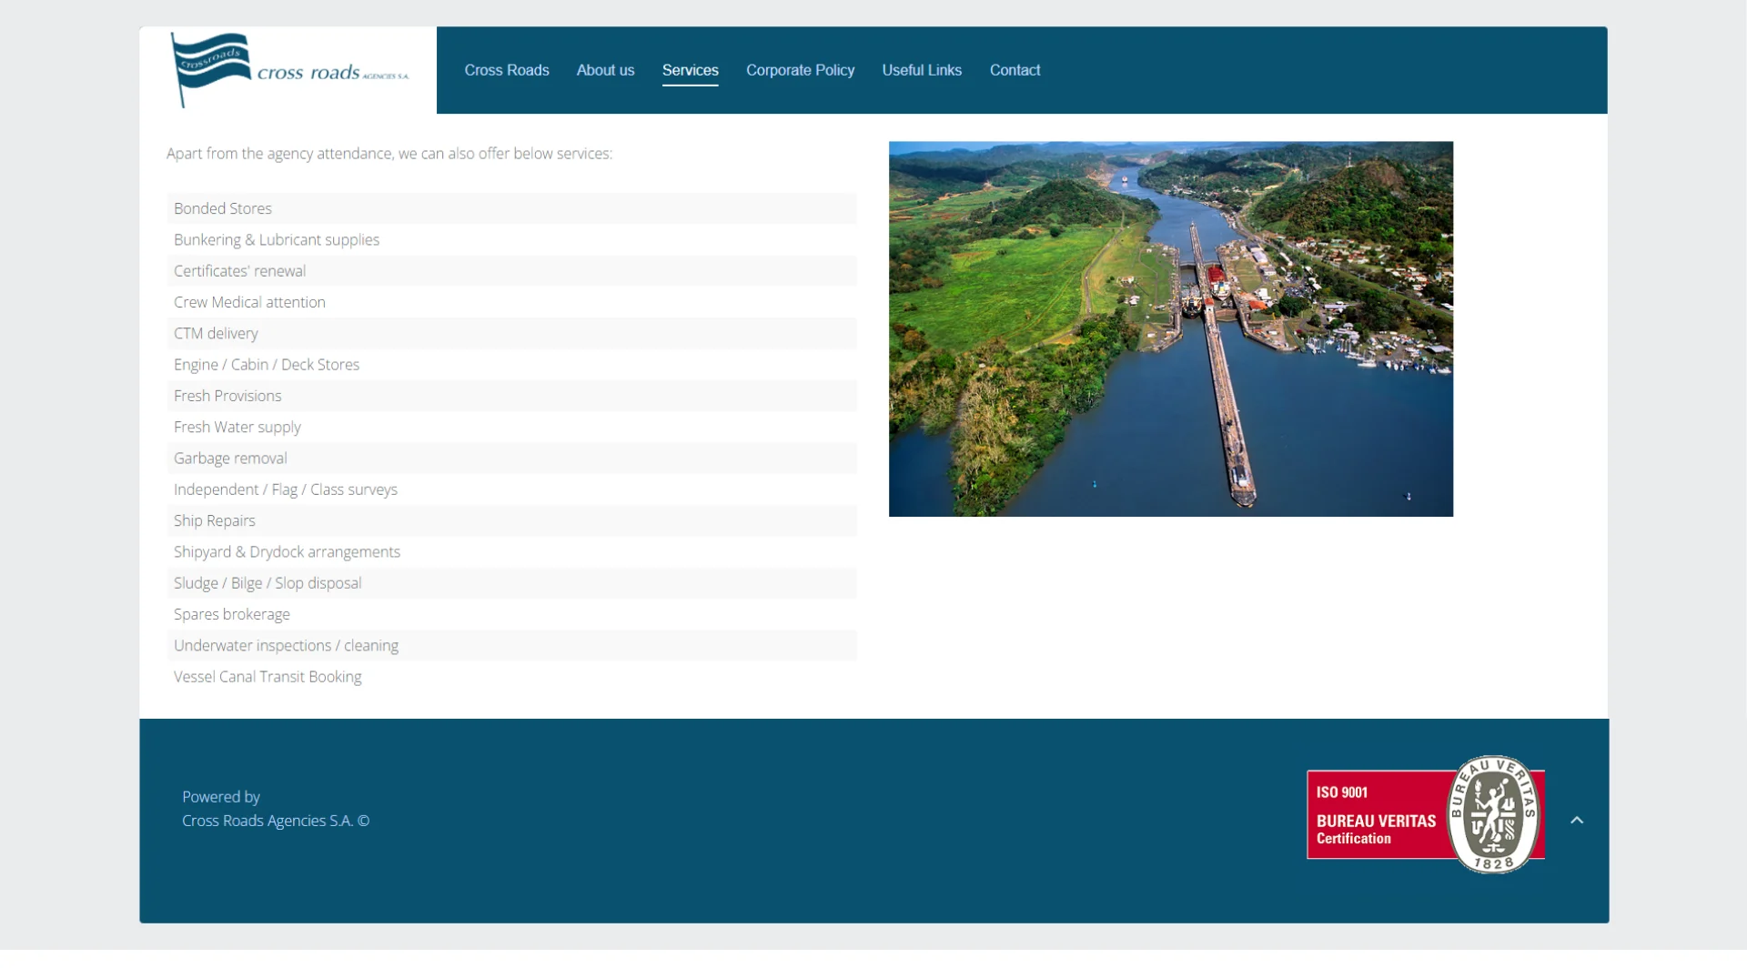Click the Panama Canal aerial photo
Image resolution: width=1747 pixels, height=968 pixels.
pos(1171,328)
